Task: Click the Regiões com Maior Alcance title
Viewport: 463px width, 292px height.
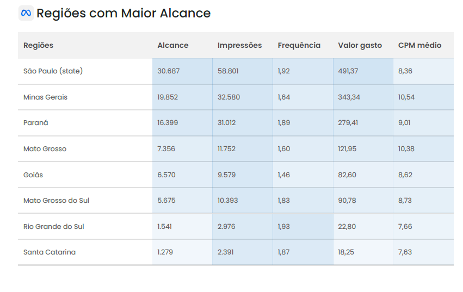Action: coord(124,14)
